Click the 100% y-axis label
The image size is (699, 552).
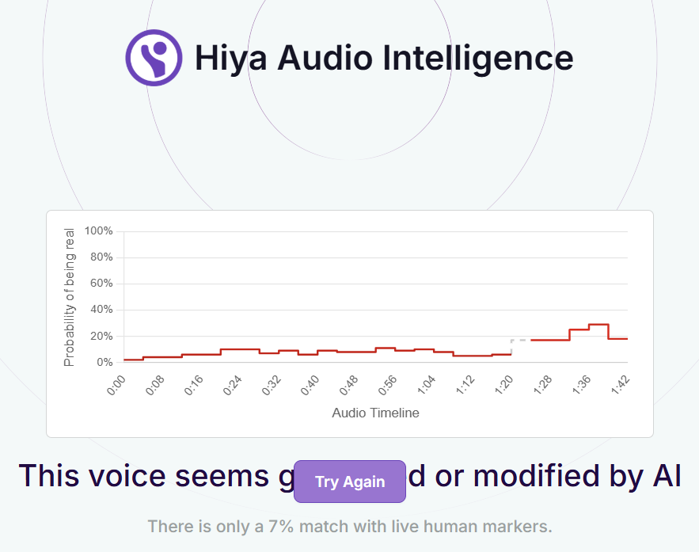click(98, 231)
